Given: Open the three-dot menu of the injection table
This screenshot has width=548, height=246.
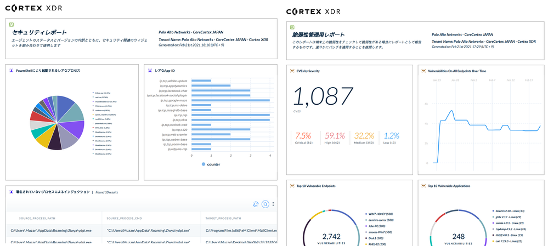Looking at the screenshot, I should point(273,204).
